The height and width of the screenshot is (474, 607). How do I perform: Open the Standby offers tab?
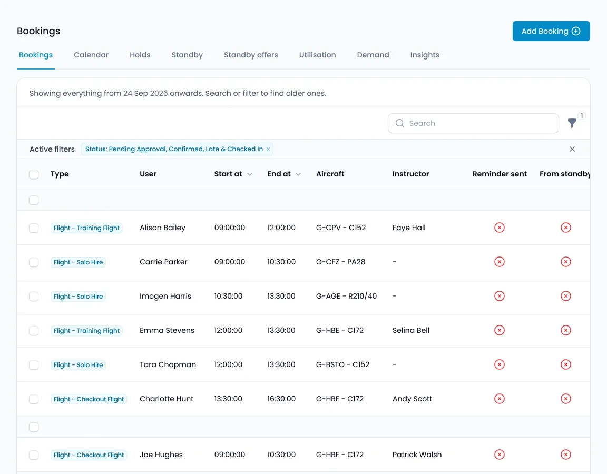pyautogui.click(x=251, y=55)
